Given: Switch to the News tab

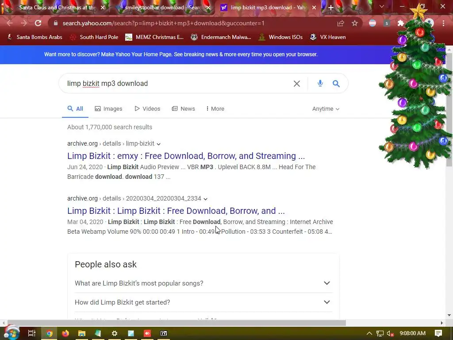Looking at the screenshot, I should point(184,109).
